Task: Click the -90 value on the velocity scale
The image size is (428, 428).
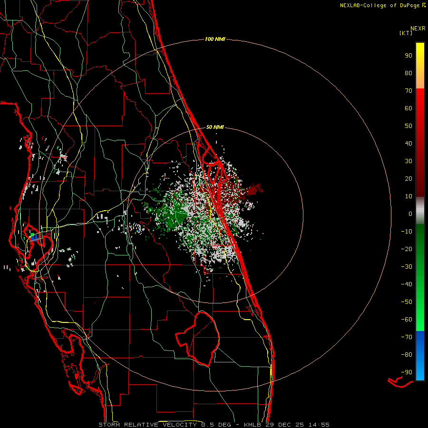Action: click(x=407, y=372)
